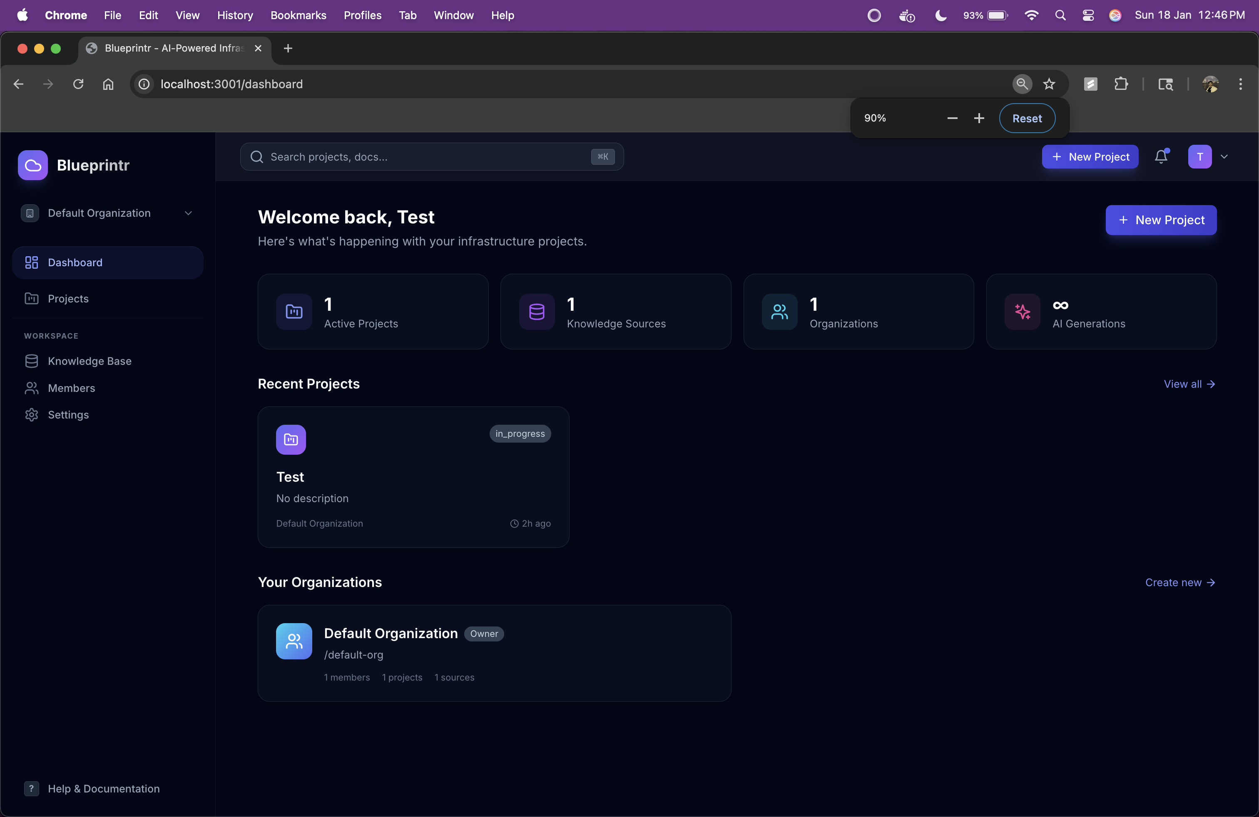Click the Default Organization avatar icon
The width and height of the screenshot is (1259, 817).
click(294, 641)
